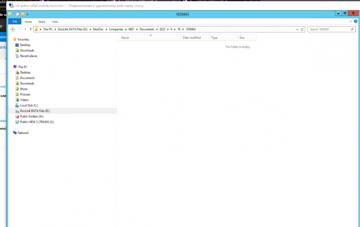Open the Properties quick access icon
The image size is (360, 227).
pos(18,14)
